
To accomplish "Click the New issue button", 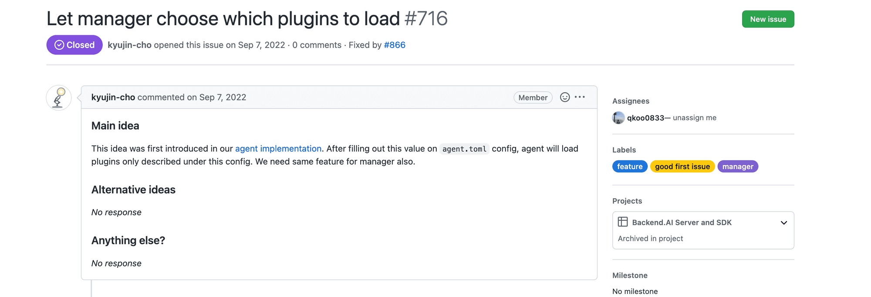I will 768,19.
